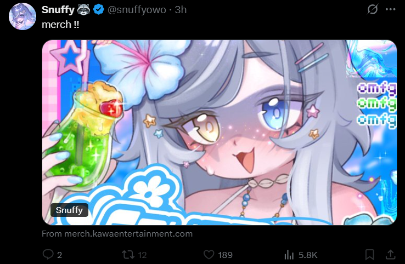Click the Snuffy label on card
Screen dimensions: 405x264
coord(69,210)
